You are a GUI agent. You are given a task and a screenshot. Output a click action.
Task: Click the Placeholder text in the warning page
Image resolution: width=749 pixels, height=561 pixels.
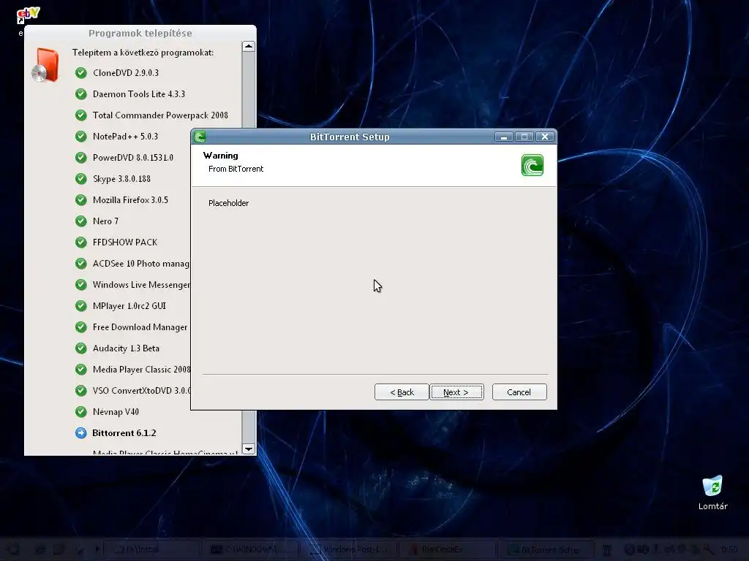pyautogui.click(x=228, y=203)
